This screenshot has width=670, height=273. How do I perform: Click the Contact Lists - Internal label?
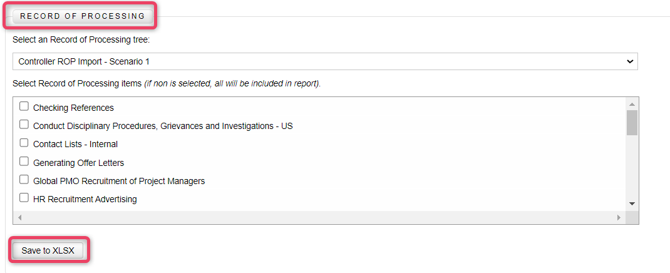75,145
